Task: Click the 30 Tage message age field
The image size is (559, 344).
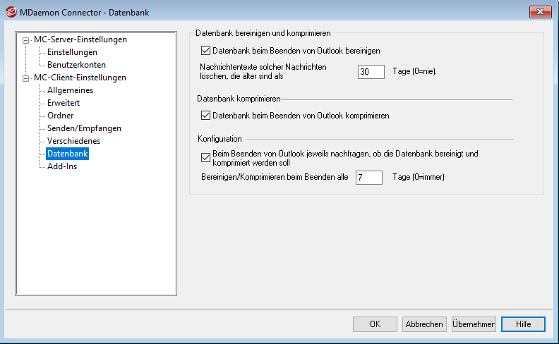Action: [371, 72]
